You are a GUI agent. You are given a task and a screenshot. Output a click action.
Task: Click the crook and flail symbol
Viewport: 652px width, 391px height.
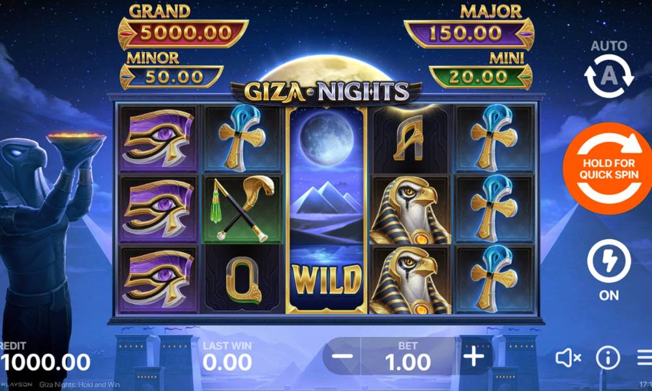[x=242, y=209]
